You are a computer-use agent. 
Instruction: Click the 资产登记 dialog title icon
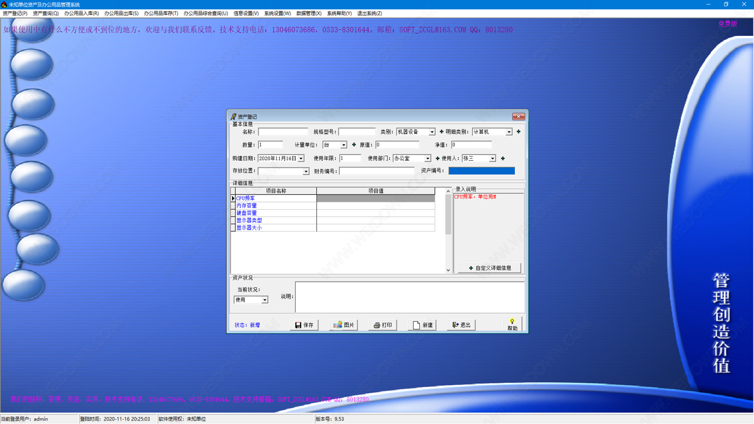(233, 117)
